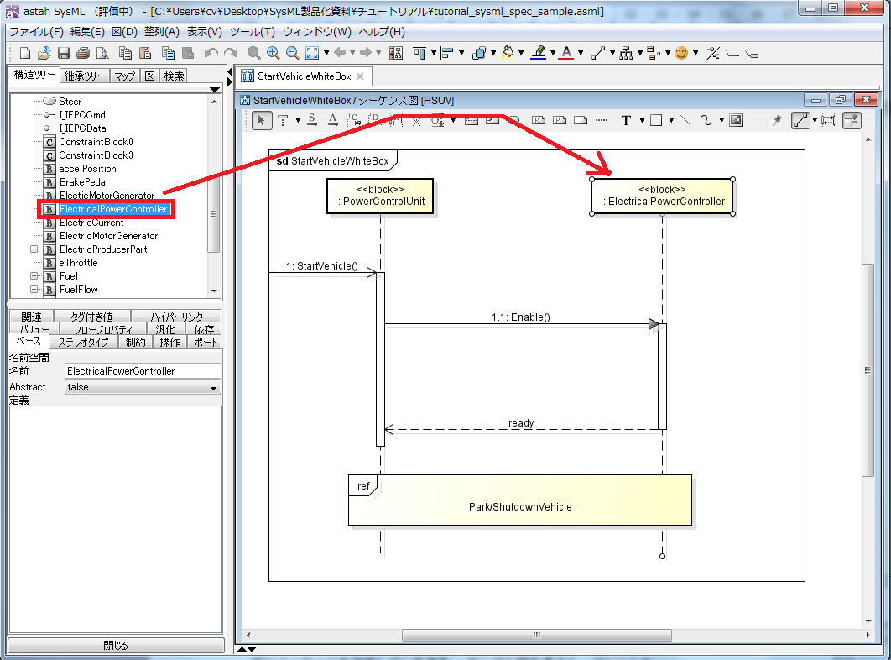Click the 1.1: Enable() message label

520,317
